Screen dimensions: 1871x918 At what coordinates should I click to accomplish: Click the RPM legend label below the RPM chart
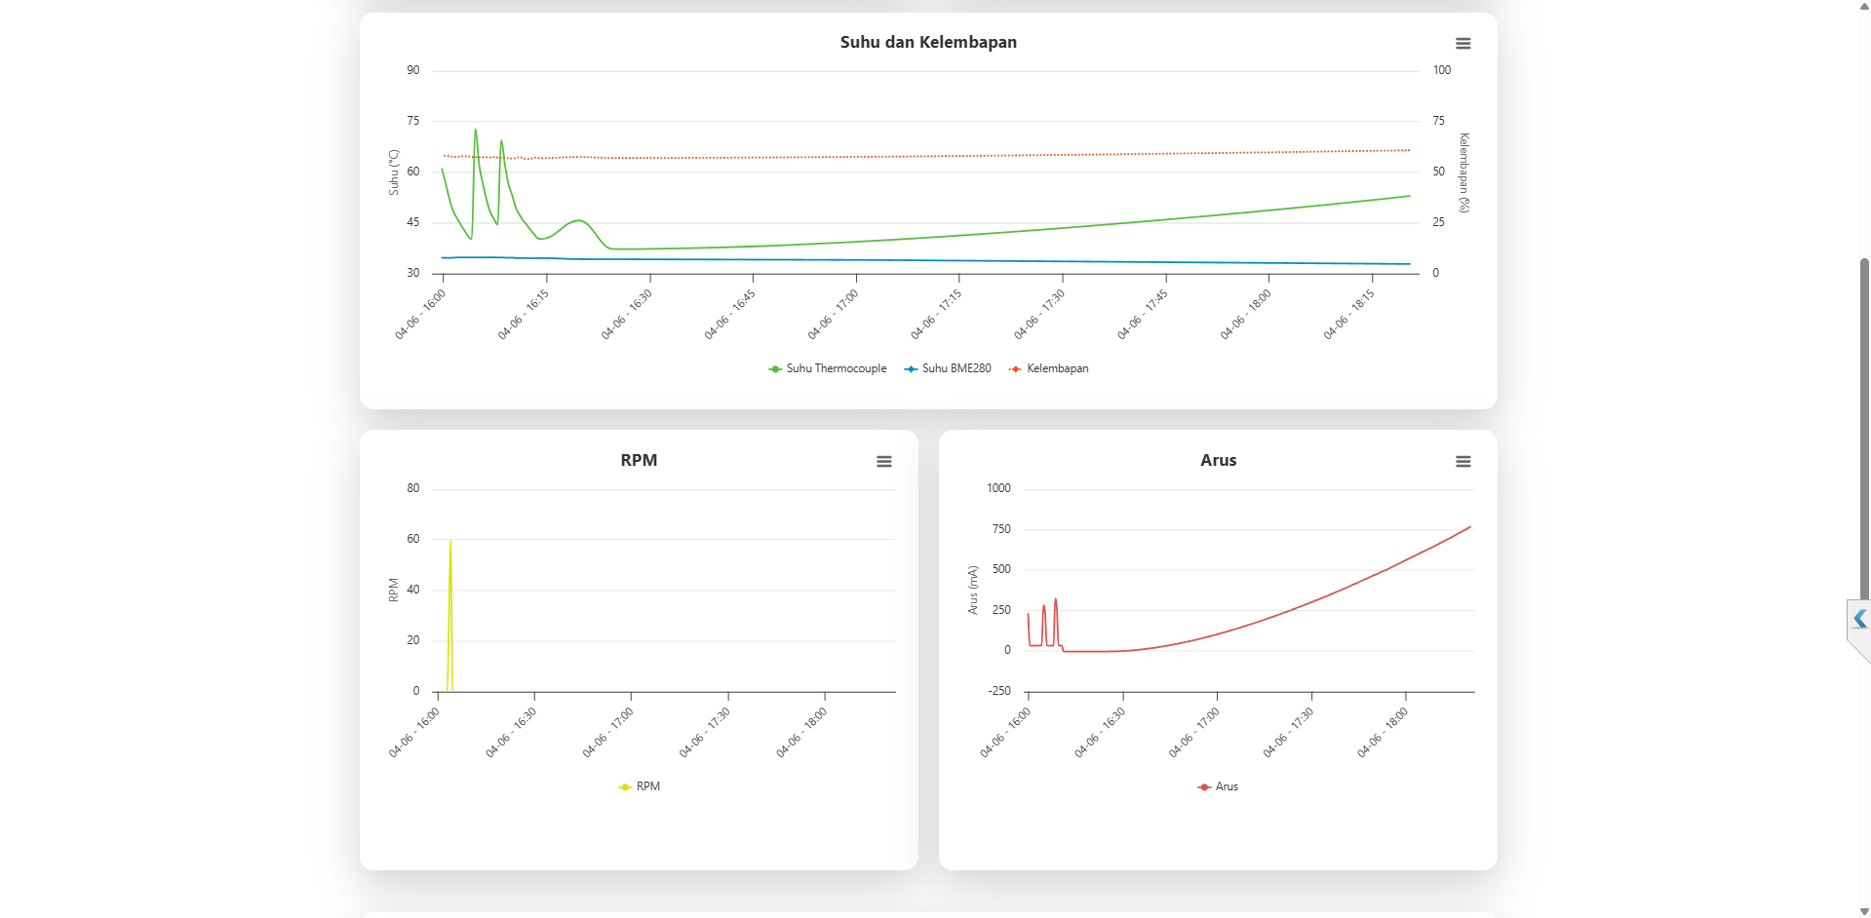[646, 786]
